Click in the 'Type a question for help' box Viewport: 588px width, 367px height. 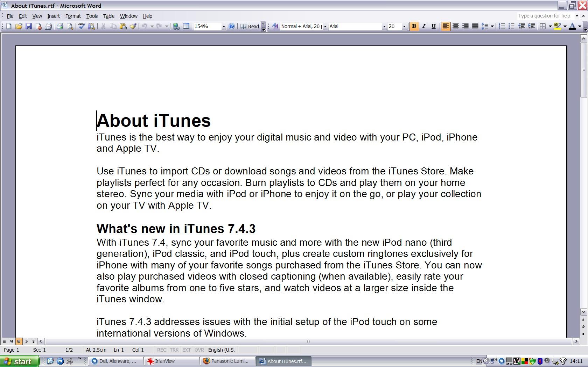[x=545, y=16]
